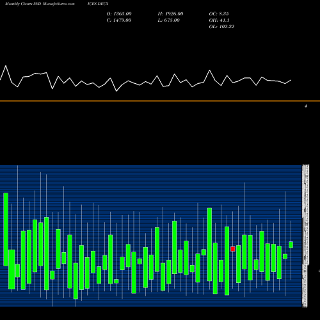Click the 'Monthly Charts IND MunafaSutra.com' title
The image size is (320, 320).
(40, 4)
